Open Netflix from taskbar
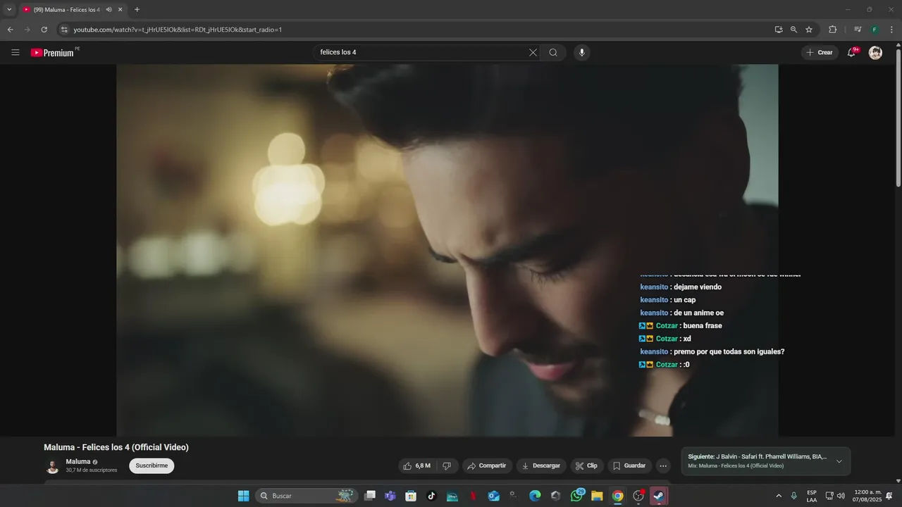 click(x=473, y=496)
